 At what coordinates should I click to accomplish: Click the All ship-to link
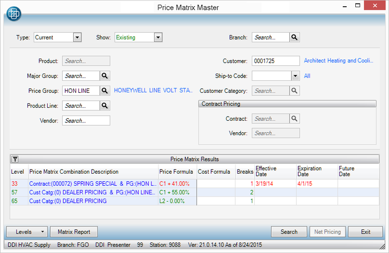307,76
